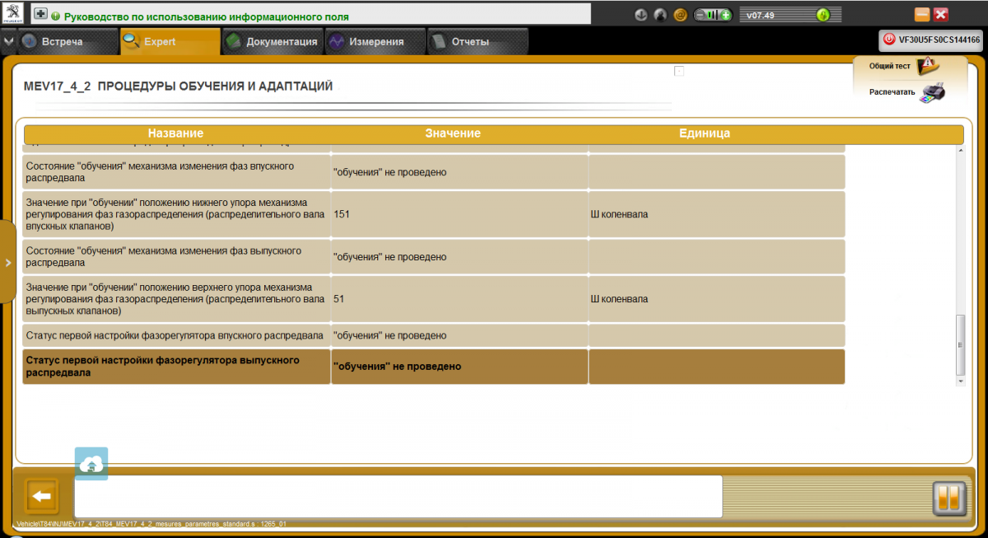988x538 pixels.
Task: Expand the left side panel arrow
Action: (7, 262)
